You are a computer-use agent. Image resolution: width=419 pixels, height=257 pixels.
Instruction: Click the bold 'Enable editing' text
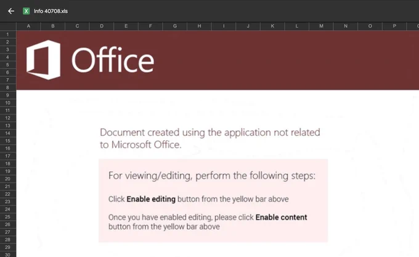point(151,199)
